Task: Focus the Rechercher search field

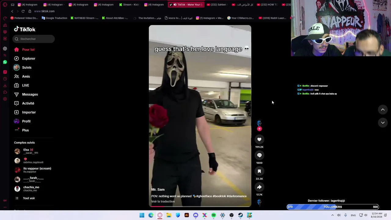Action: coord(34,39)
